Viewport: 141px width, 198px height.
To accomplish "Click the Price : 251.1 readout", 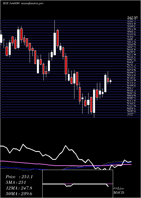I will 19,177.
